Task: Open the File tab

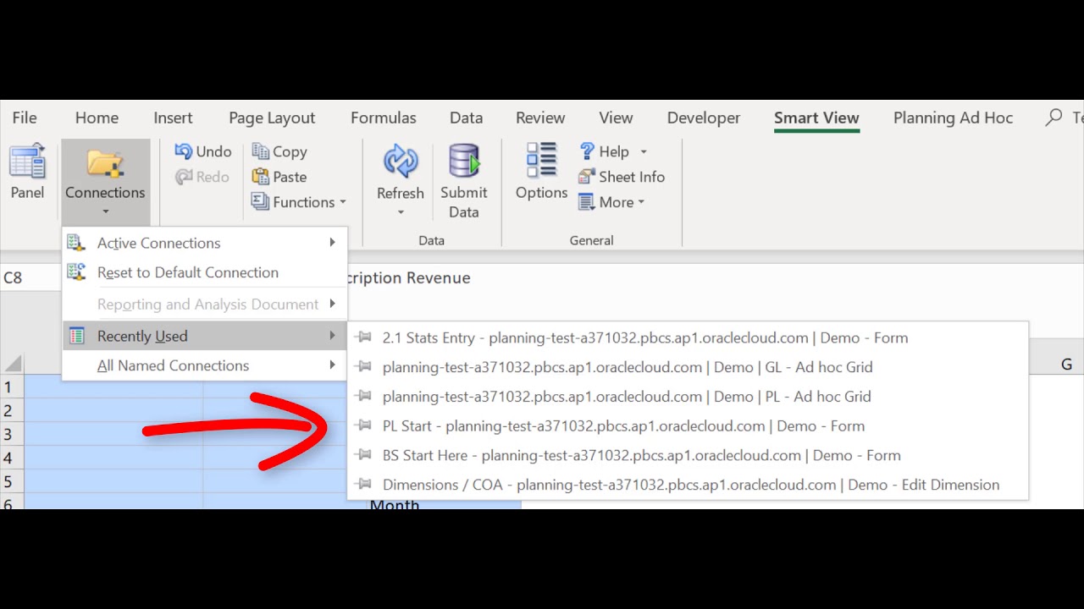Action: point(25,118)
